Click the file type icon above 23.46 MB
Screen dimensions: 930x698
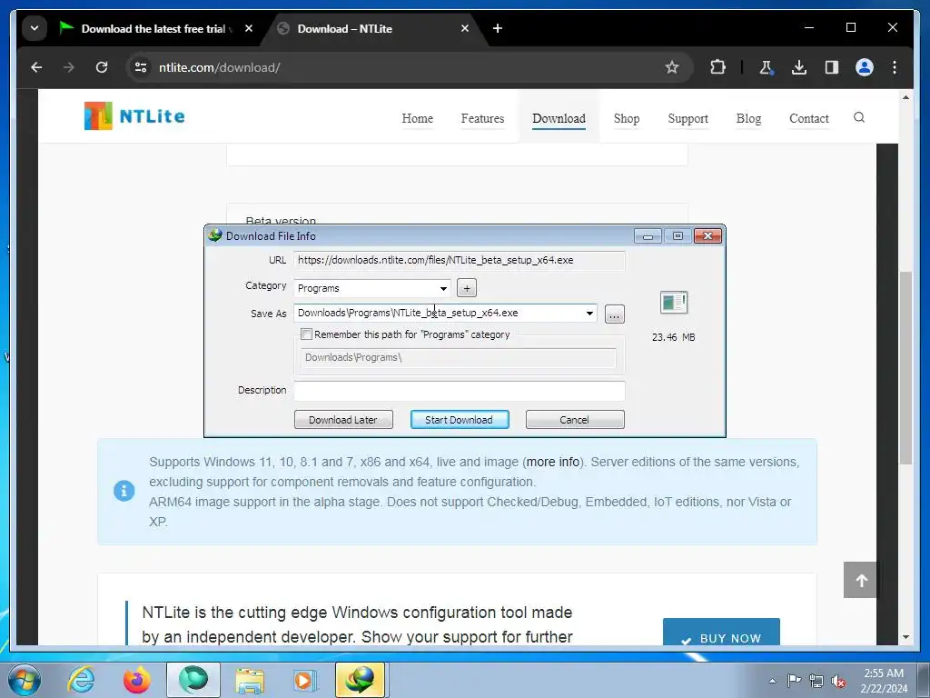pos(673,303)
